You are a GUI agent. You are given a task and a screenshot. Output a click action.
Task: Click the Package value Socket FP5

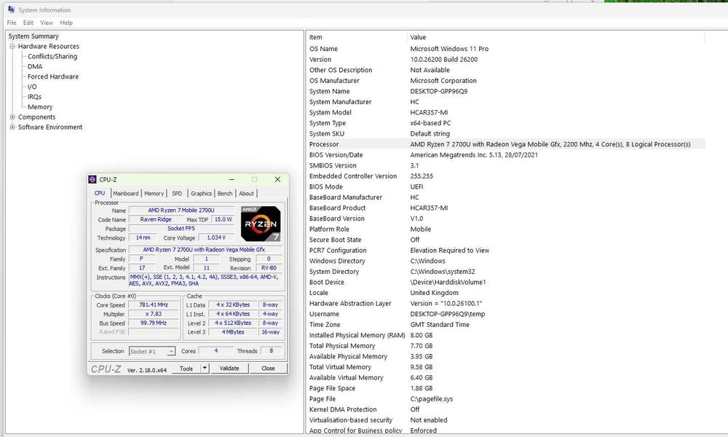tap(181, 229)
